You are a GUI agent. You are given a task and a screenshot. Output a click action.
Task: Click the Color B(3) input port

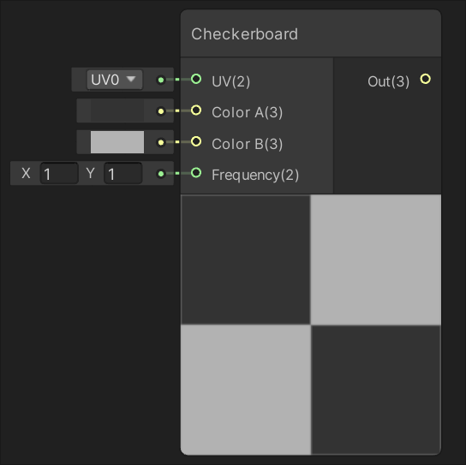(196, 141)
